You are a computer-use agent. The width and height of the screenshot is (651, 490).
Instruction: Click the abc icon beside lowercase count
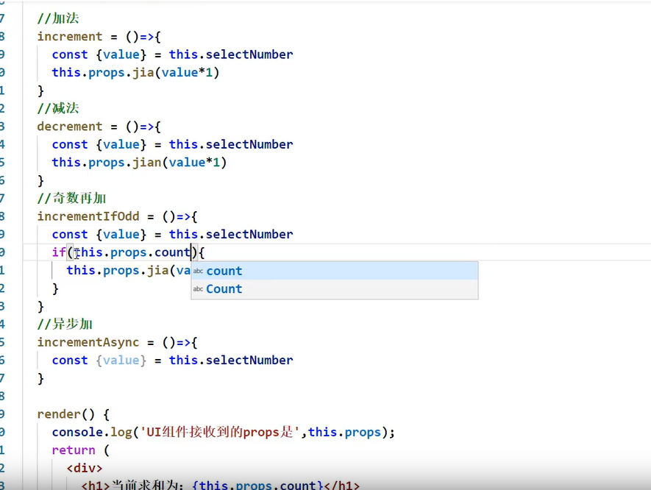pyautogui.click(x=198, y=271)
